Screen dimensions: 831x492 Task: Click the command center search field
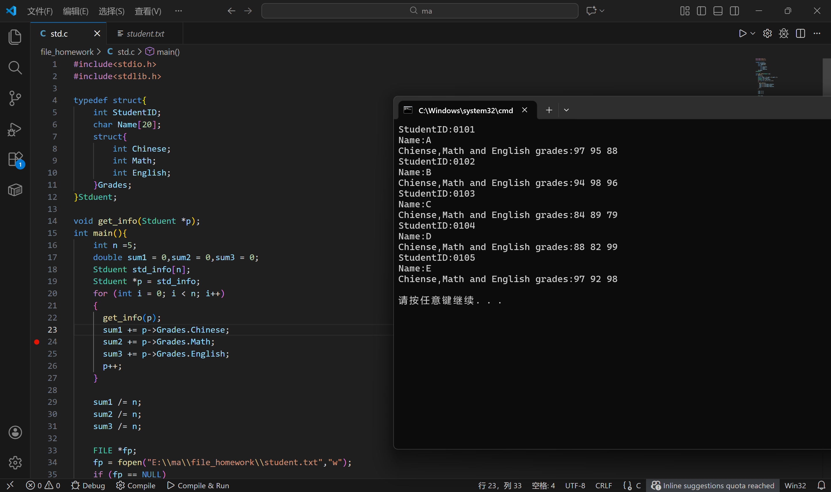click(420, 11)
